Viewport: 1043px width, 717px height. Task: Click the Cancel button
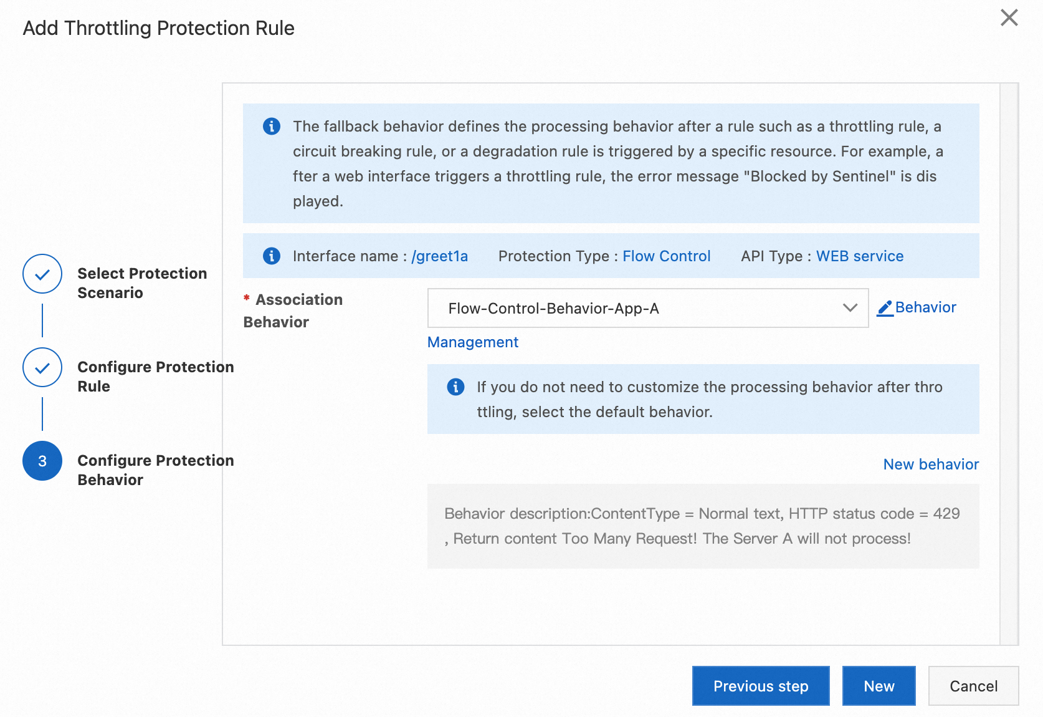974,686
